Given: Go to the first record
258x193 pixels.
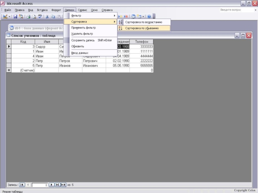Looking at the screenshot, I should 22,185.
